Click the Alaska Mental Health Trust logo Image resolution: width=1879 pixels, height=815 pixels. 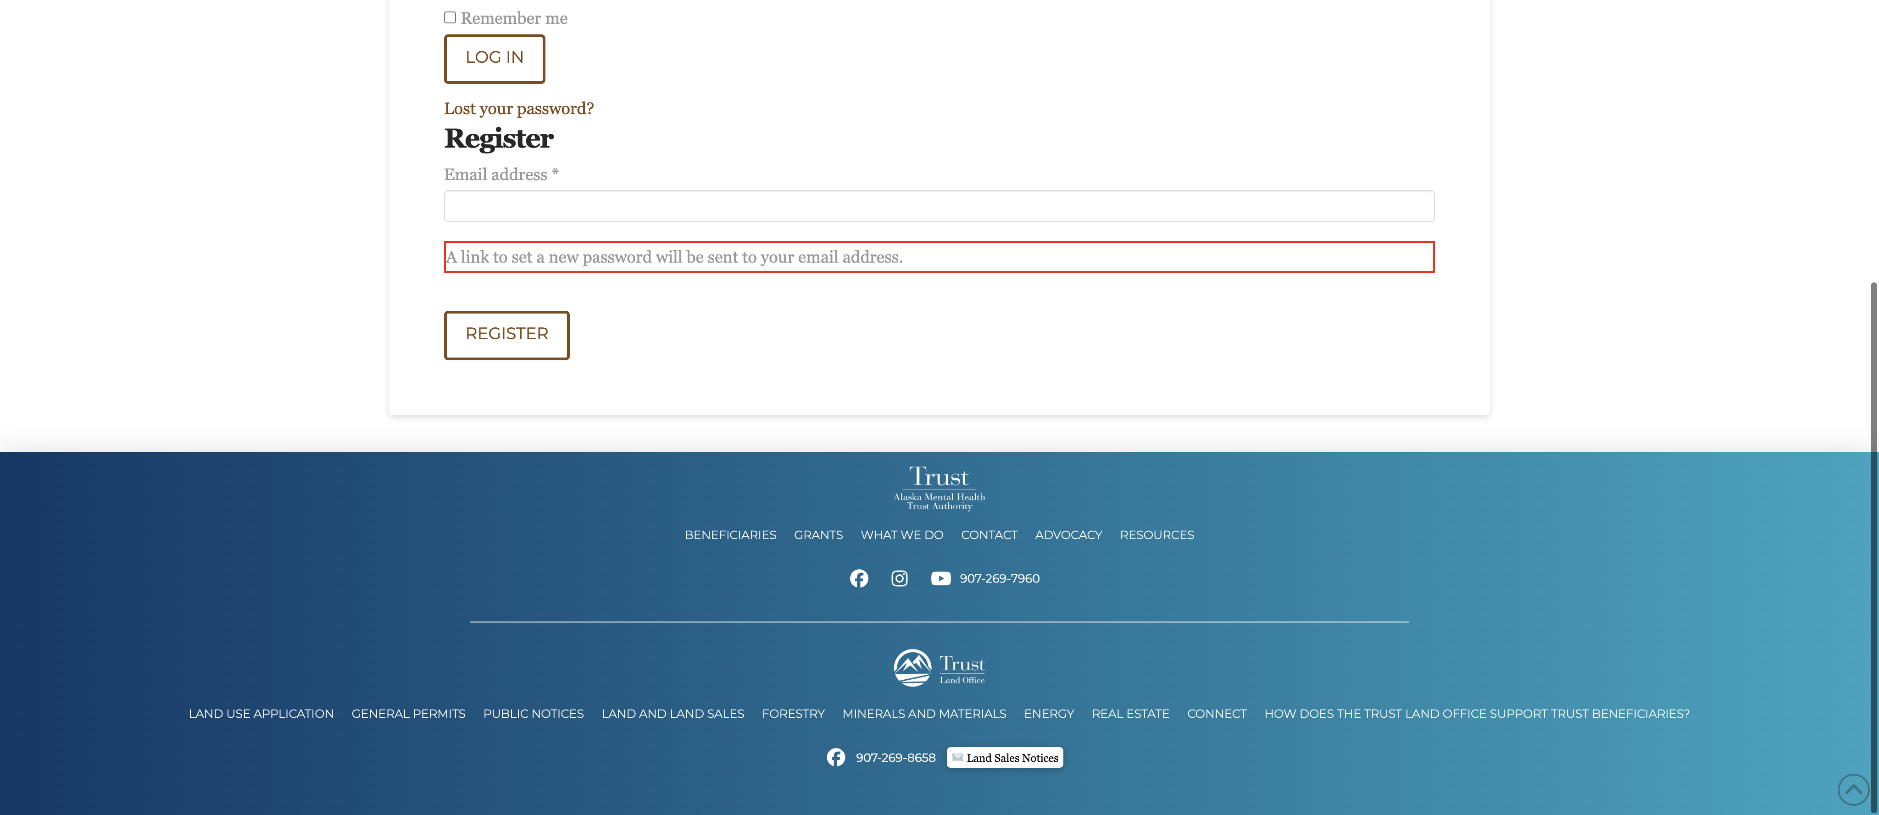[939, 488]
